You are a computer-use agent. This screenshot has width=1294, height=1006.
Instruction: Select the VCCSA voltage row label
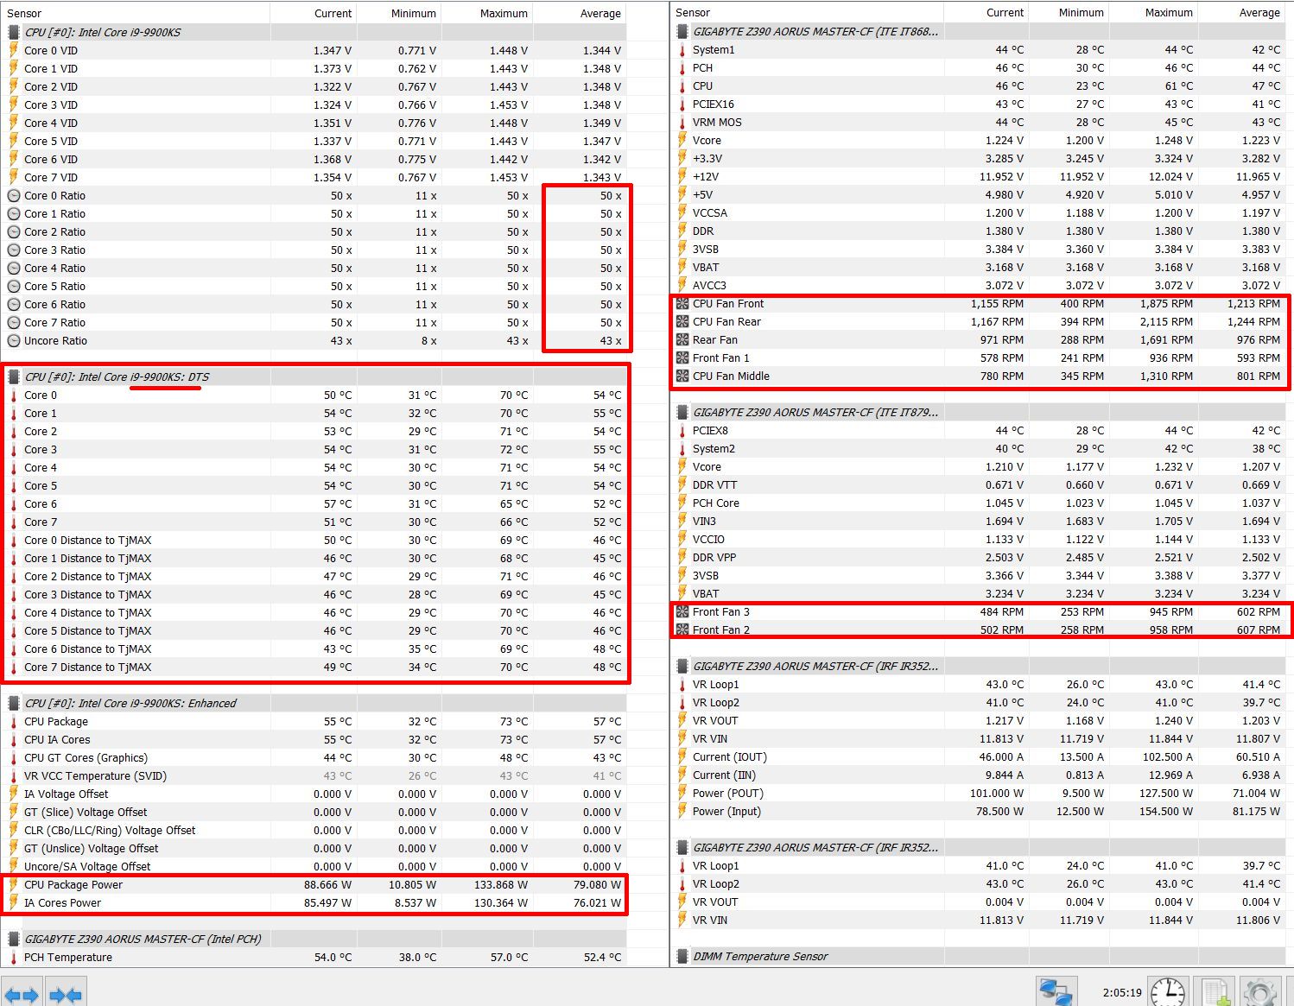coord(710,213)
